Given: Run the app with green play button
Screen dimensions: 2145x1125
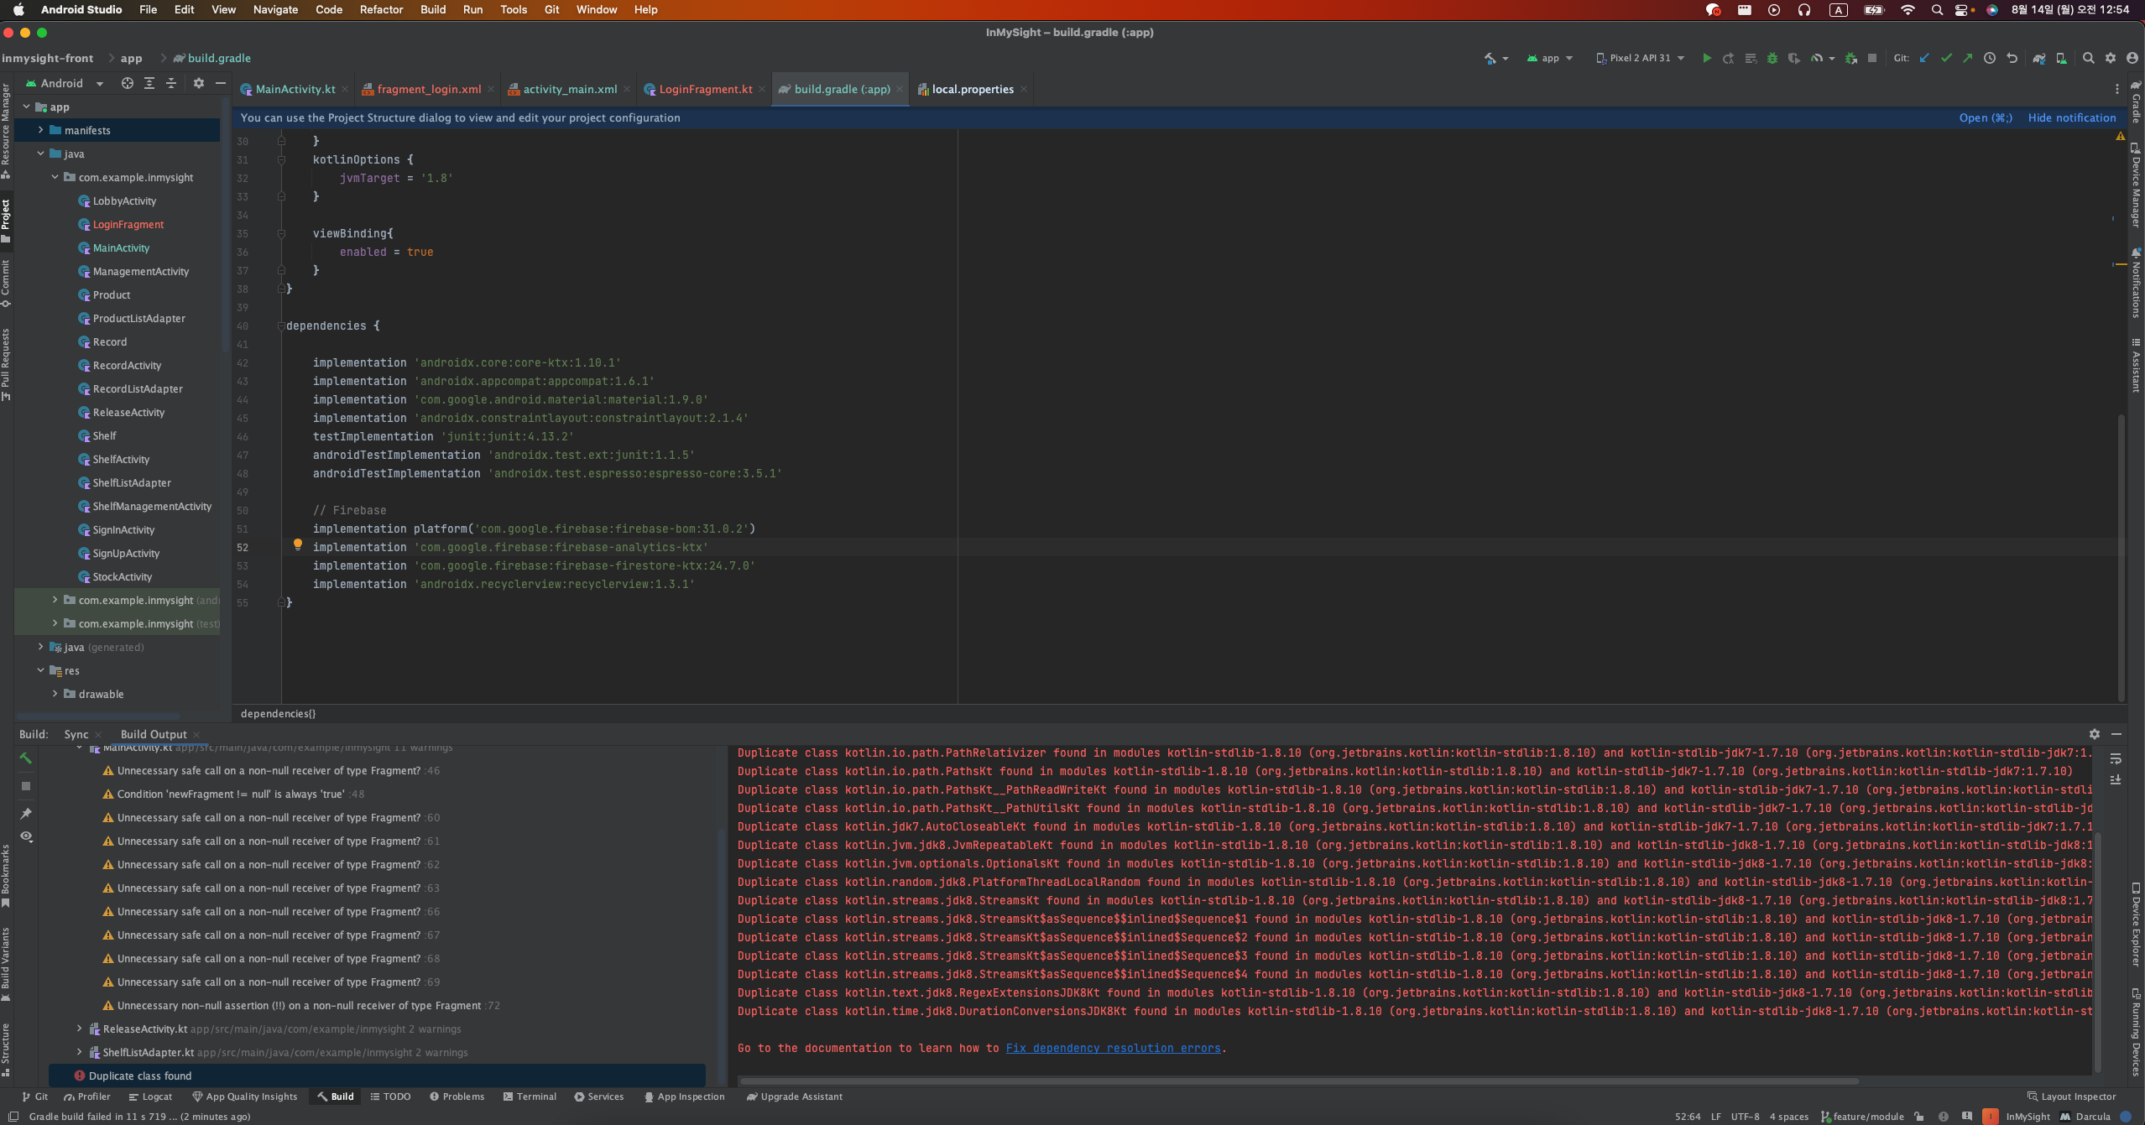Looking at the screenshot, I should tap(1706, 58).
